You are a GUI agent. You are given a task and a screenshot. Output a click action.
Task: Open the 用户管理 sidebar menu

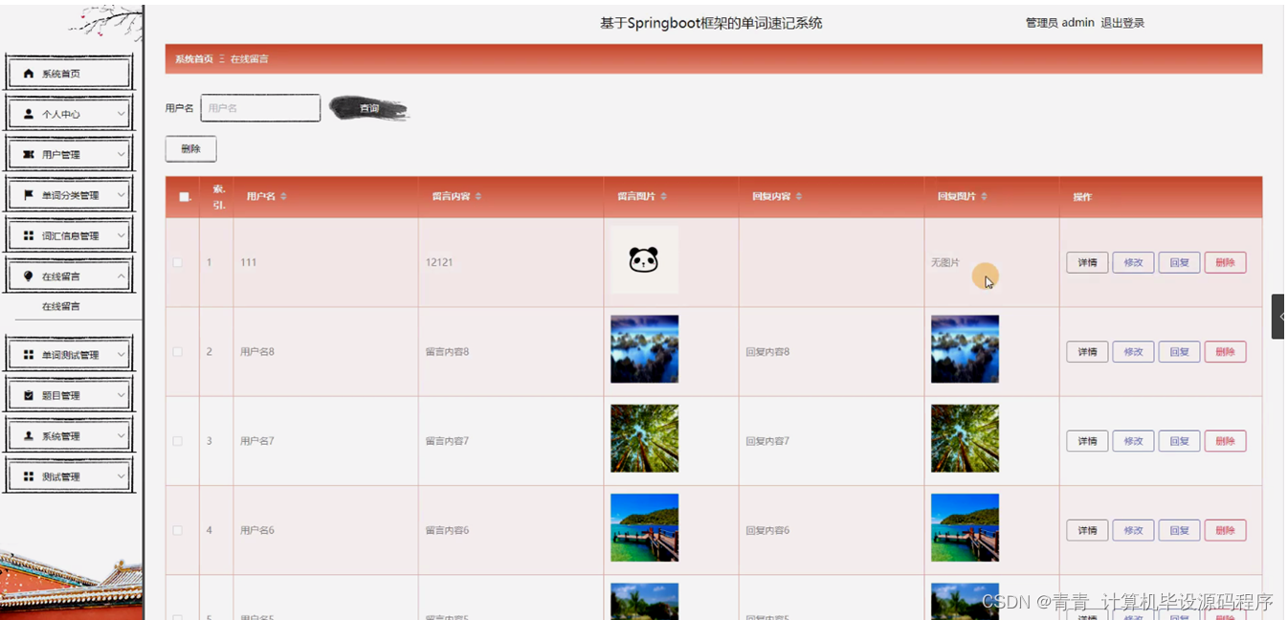coord(69,154)
